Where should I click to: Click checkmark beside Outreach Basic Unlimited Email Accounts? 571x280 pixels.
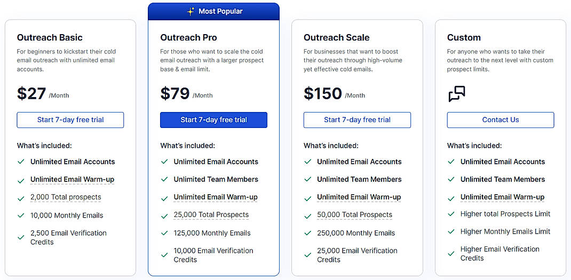pos(21,162)
